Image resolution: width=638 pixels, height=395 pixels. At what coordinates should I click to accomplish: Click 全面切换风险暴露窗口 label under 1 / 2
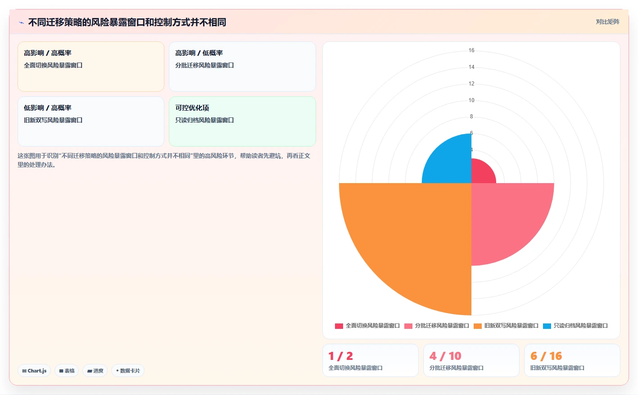(355, 368)
